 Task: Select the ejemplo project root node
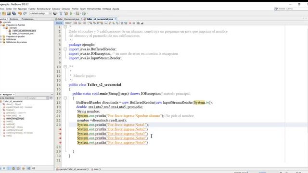(7, 22)
